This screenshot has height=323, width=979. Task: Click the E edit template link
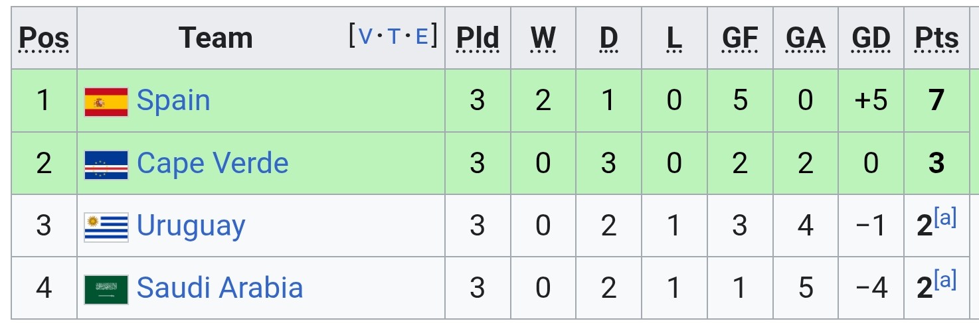(x=422, y=36)
